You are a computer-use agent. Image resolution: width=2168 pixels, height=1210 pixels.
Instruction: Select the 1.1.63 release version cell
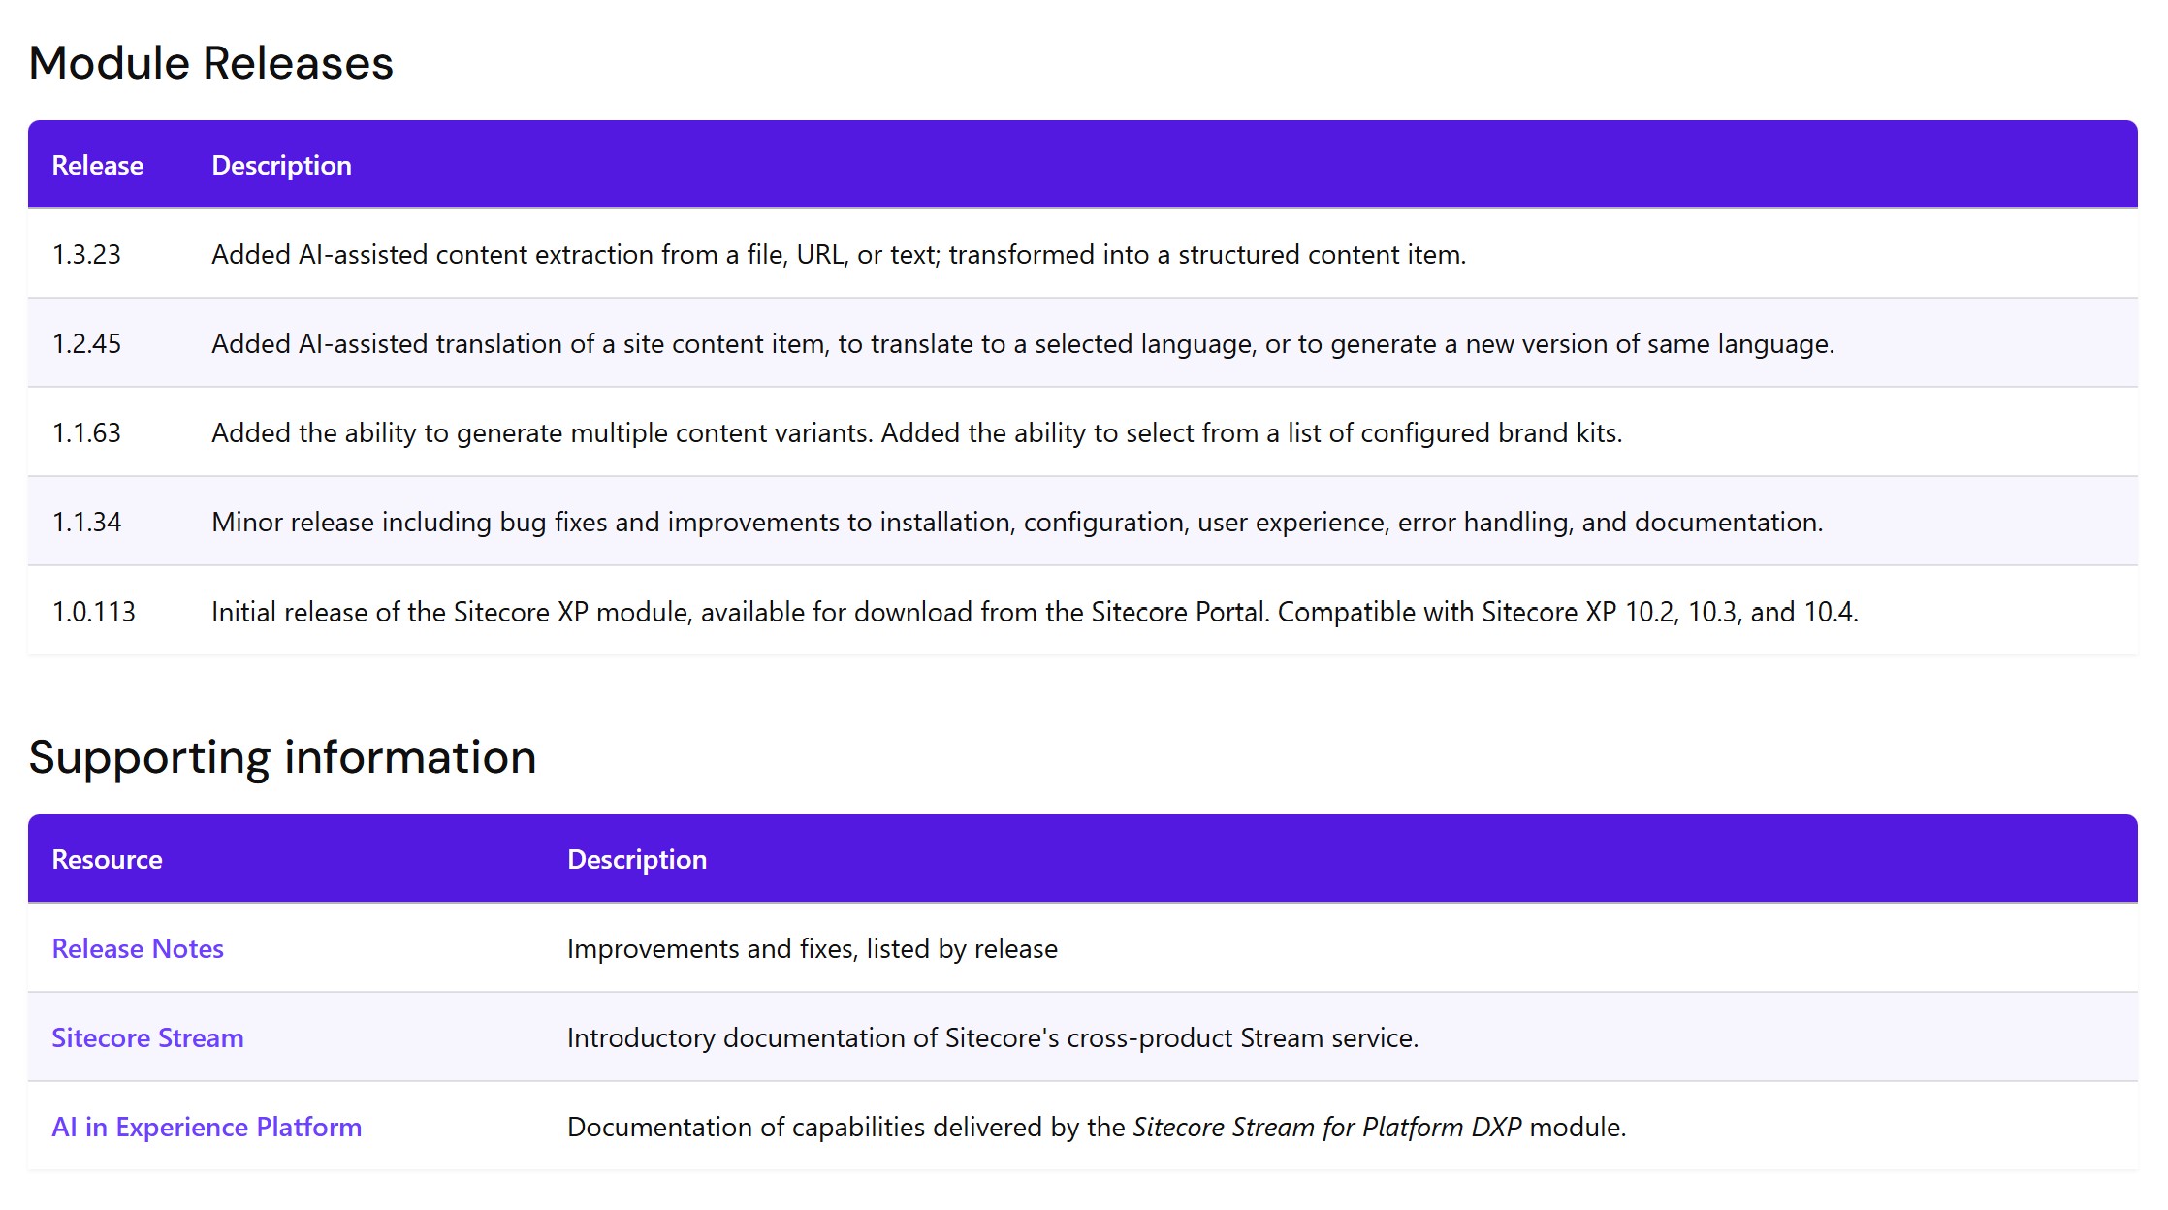pos(86,433)
